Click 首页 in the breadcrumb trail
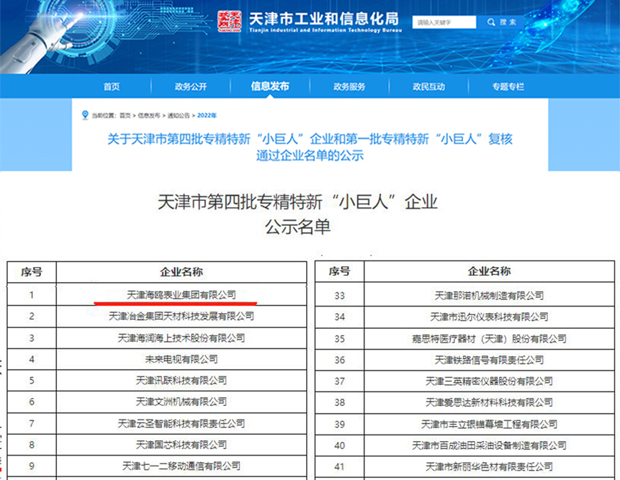The image size is (620, 480). (125, 115)
